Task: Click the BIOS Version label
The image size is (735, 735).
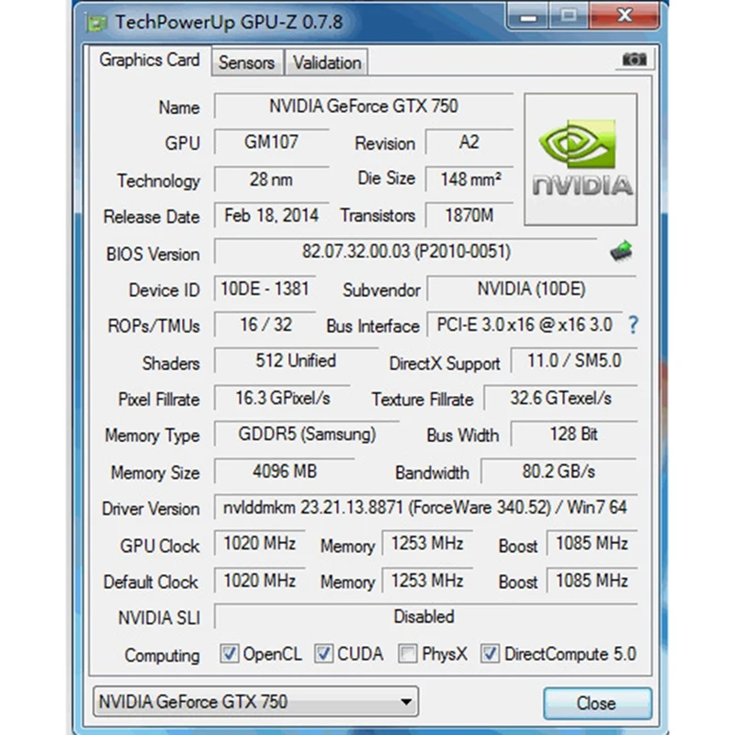Action: 153,254
